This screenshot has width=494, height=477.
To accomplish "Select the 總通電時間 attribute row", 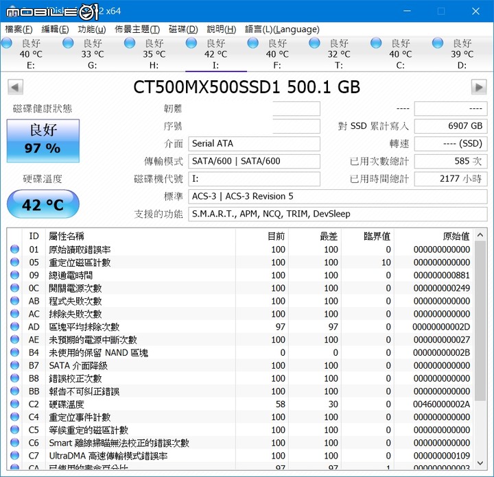I will pyautogui.click(x=240, y=275).
